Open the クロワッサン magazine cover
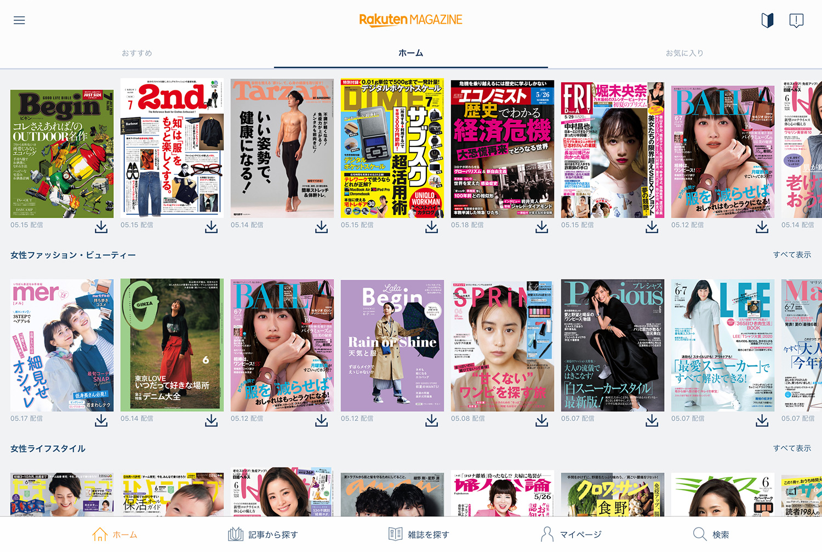The width and height of the screenshot is (822, 552). click(613, 494)
